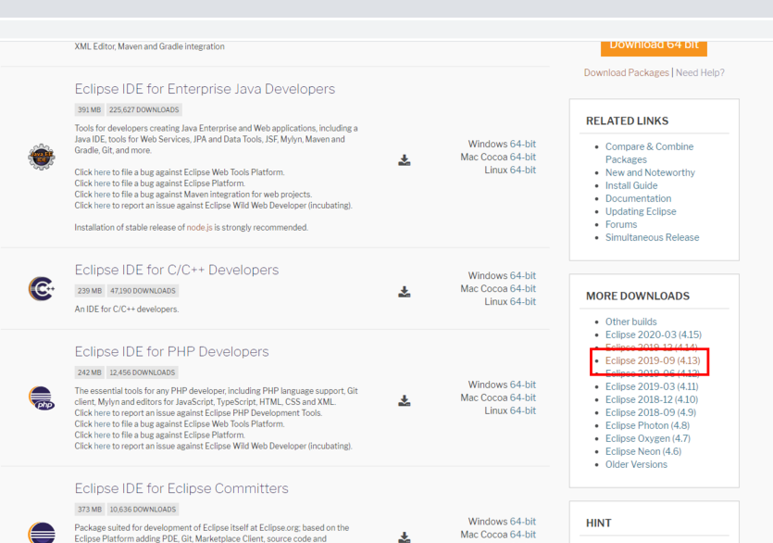Open Eclipse 2020-03 (4.15) download link

[x=654, y=335]
